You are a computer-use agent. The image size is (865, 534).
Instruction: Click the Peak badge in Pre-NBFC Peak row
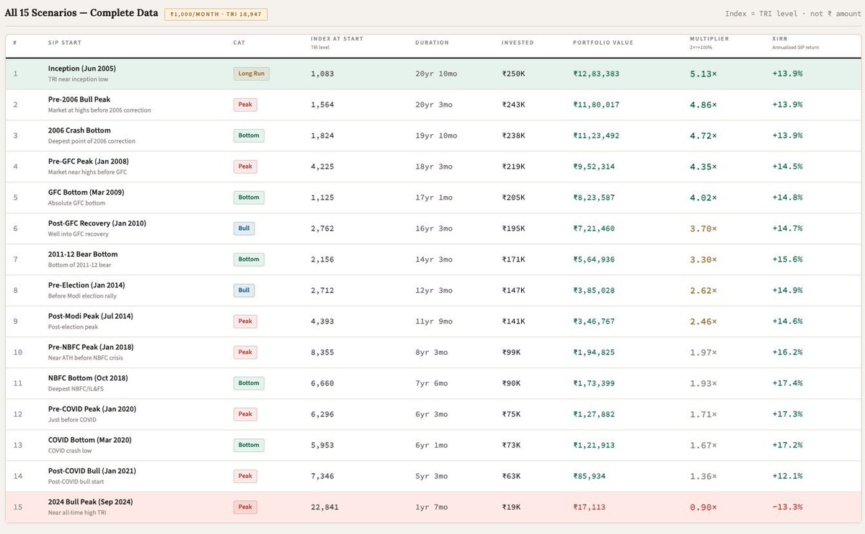[x=245, y=352]
